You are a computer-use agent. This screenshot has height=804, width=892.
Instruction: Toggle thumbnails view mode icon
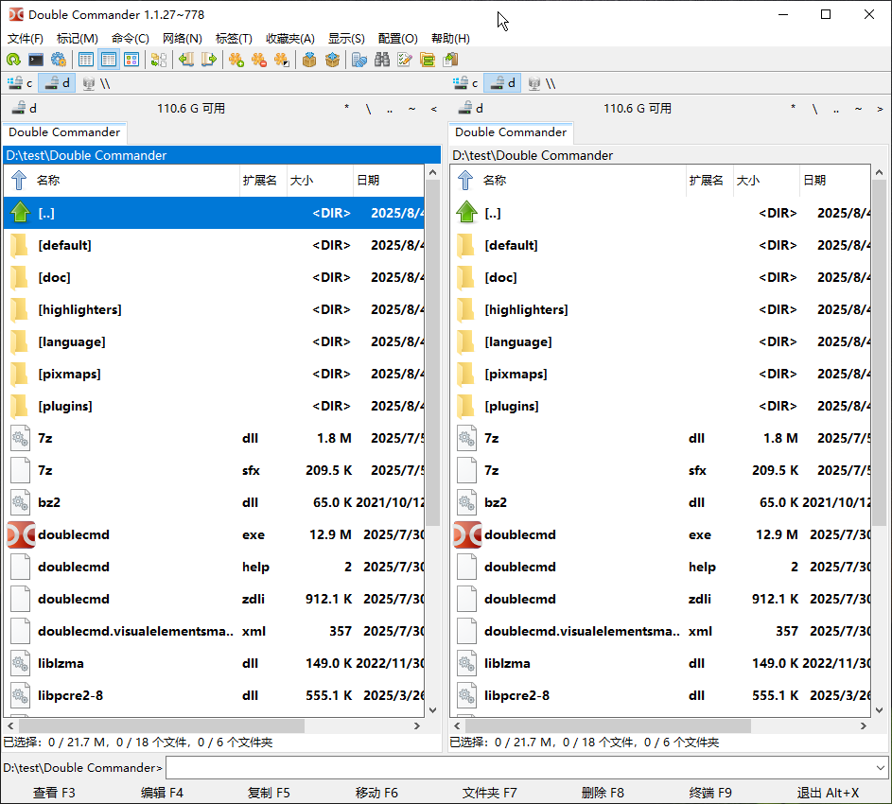pyautogui.click(x=131, y=60)
